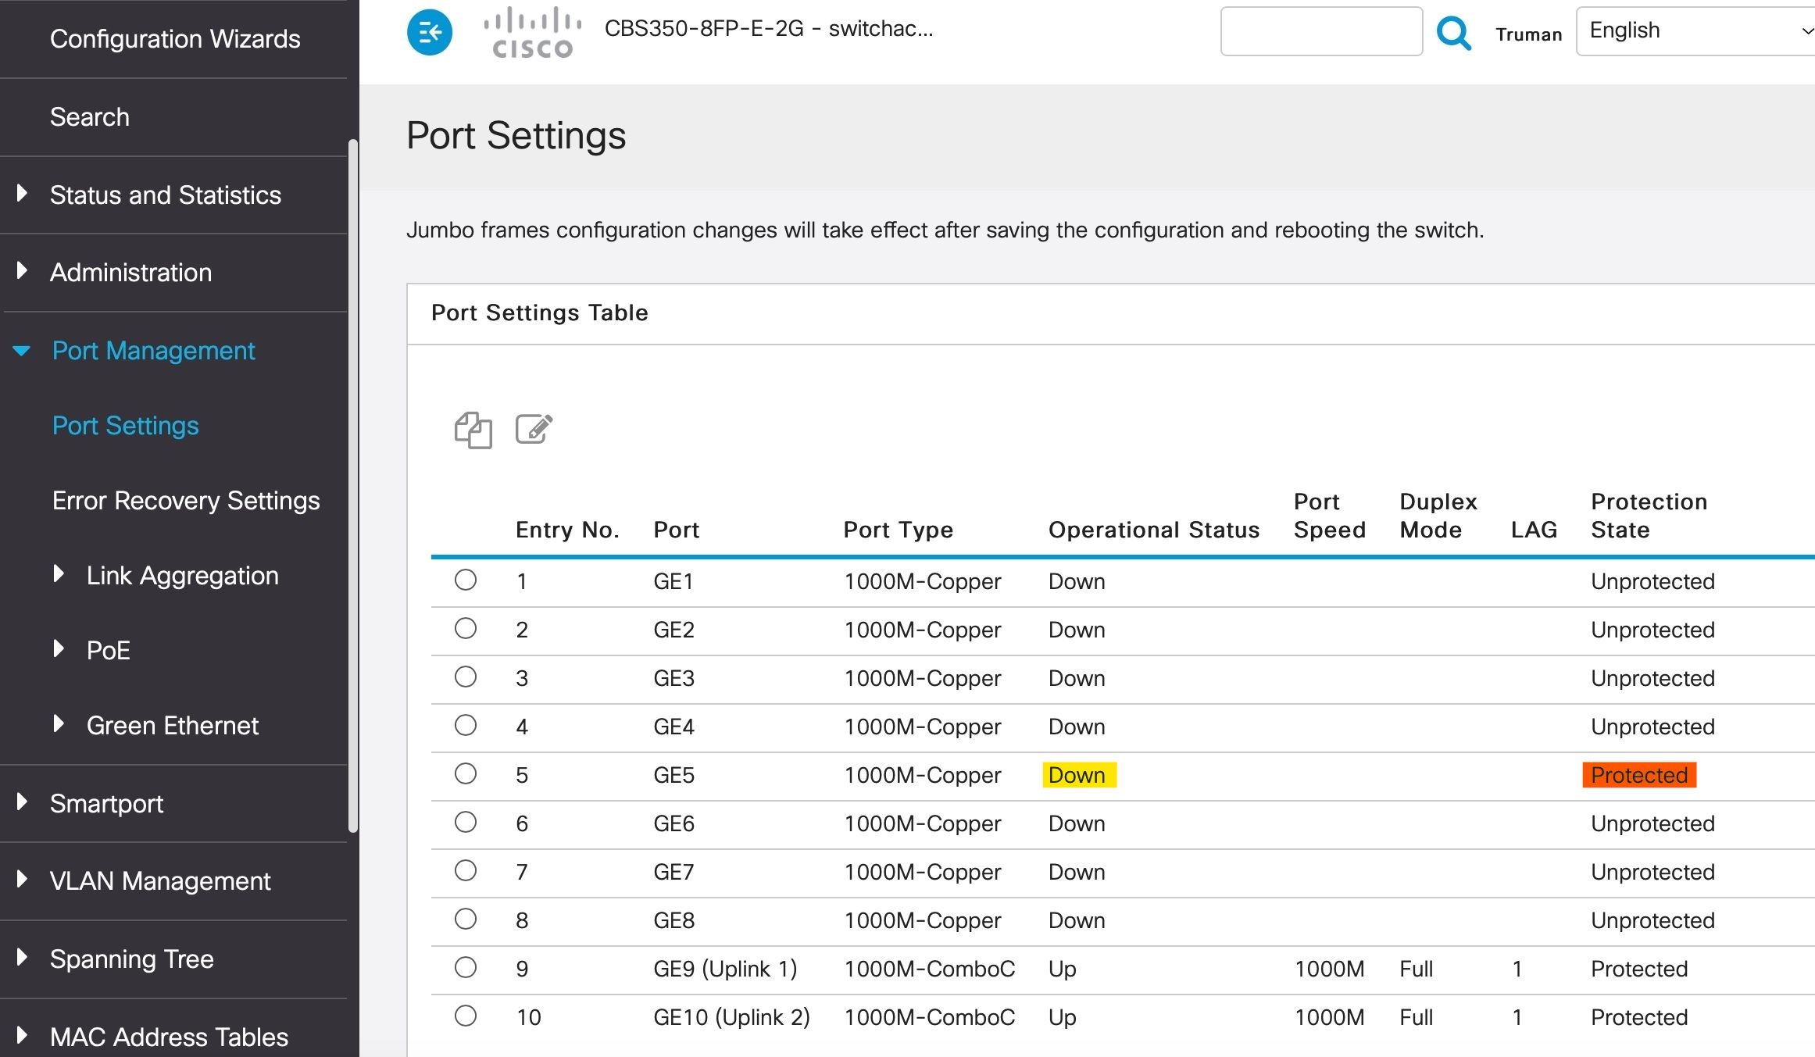
Task: Open Error Recovery Settings
Action: point(186,501)
